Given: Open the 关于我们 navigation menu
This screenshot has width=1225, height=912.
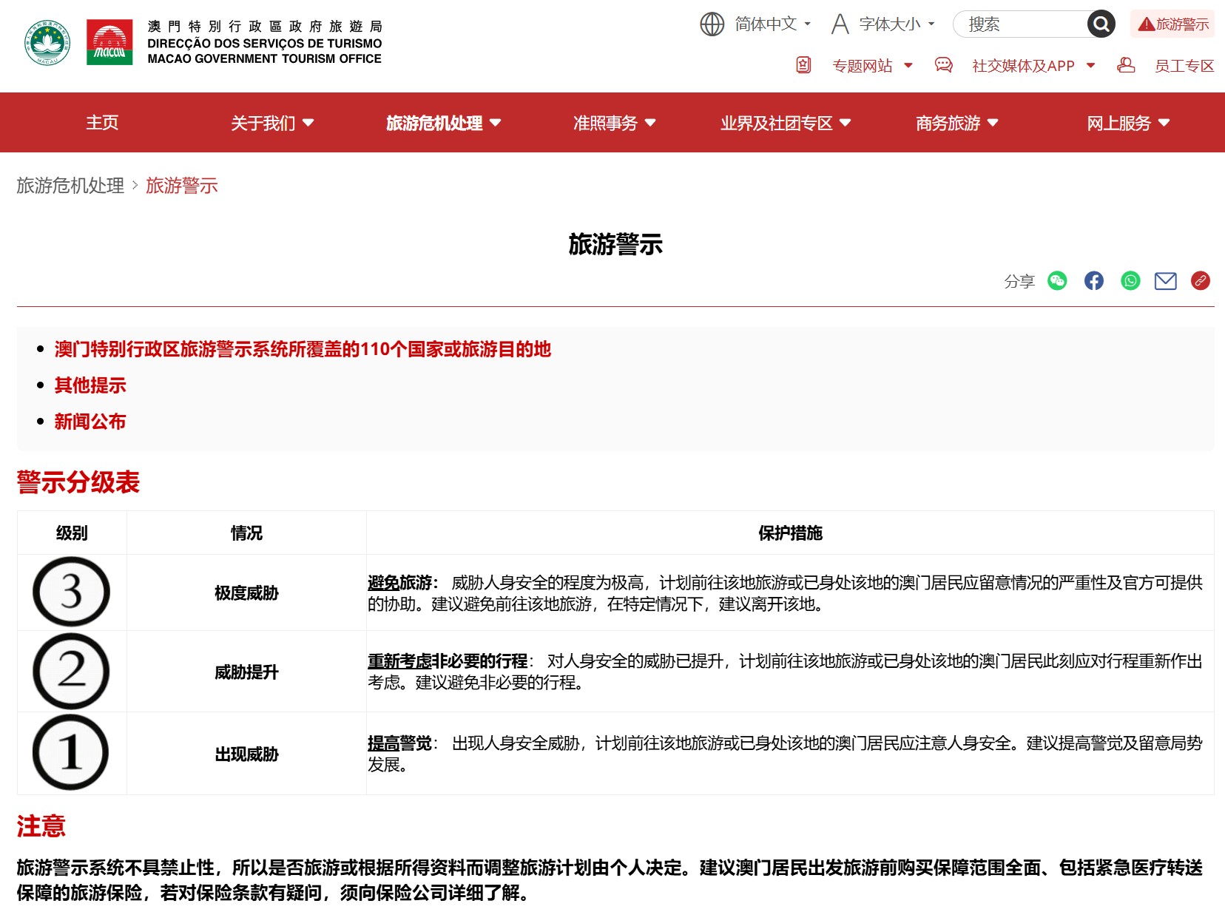Looking at the screenshot, I should tap(271, 123).
